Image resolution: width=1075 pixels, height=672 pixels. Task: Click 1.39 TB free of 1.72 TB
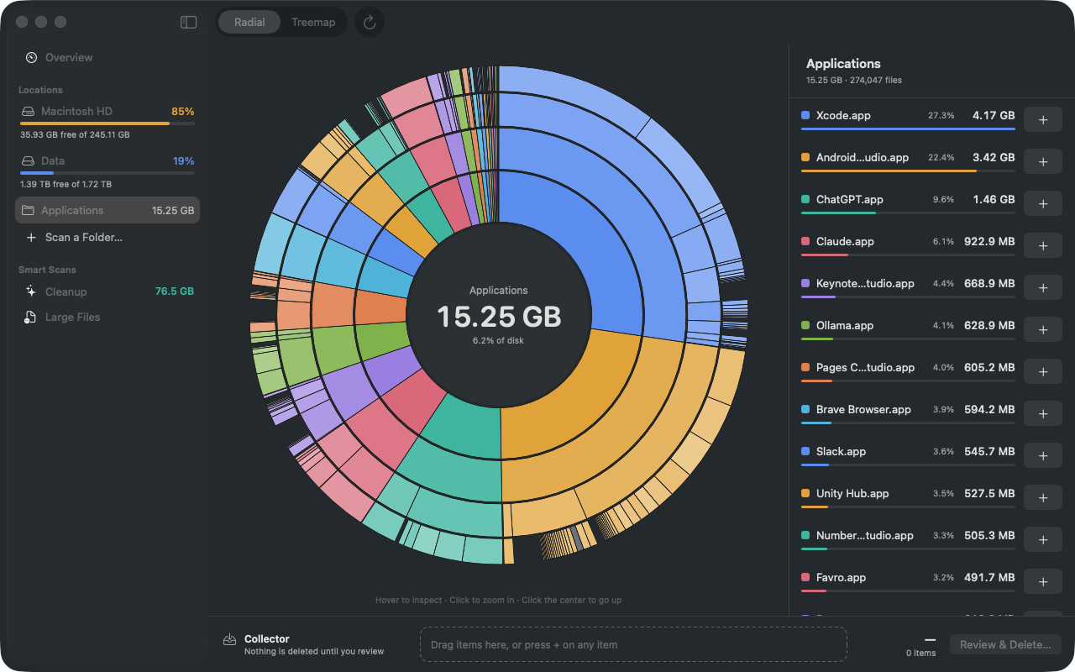coord(66,184)
